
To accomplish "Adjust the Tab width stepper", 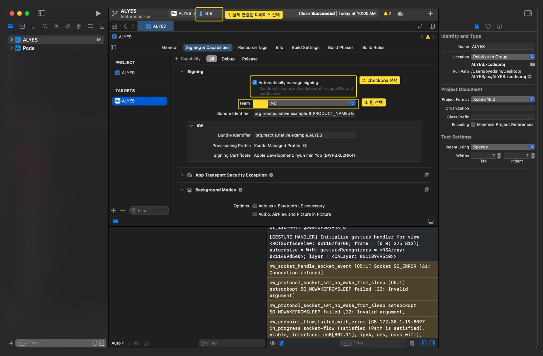I will 499,156.
